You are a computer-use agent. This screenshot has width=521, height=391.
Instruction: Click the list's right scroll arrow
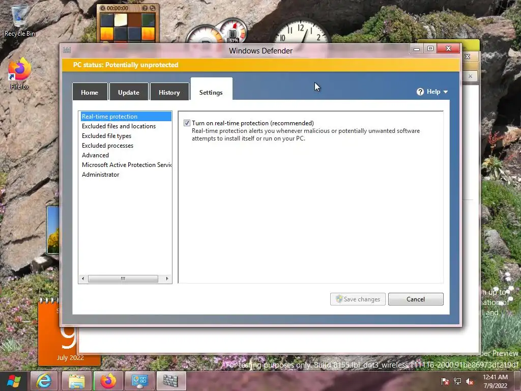click(x=167, y=278)
